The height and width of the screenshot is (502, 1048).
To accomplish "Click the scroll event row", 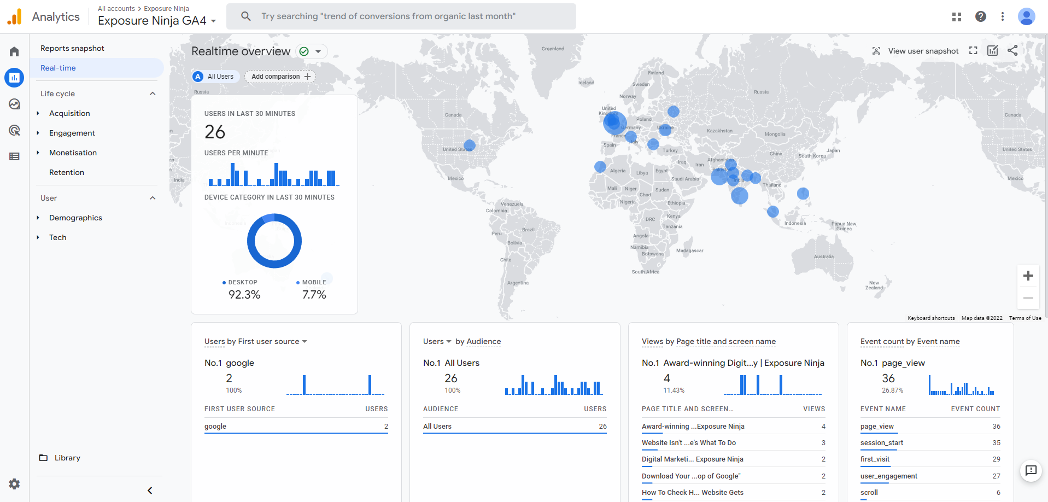I will coord(930,493).
